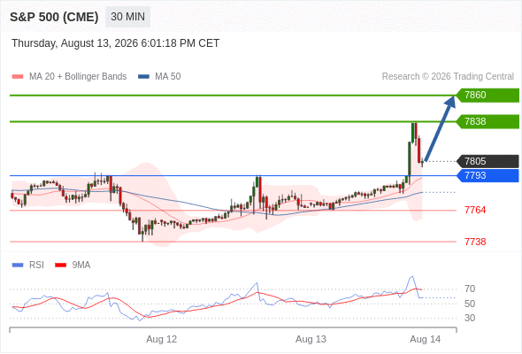
Task: Click the 30 MIN timeframe badge
Action: pos(127,17)
